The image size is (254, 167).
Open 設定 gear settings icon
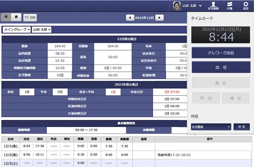[x=246, y=6]
